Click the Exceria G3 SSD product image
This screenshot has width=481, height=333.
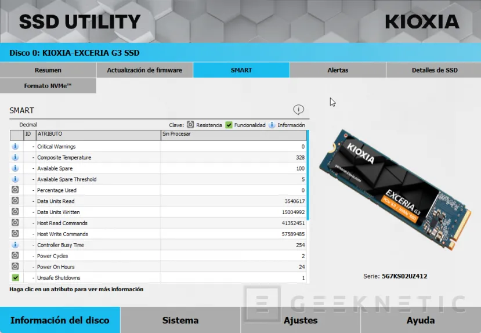click(x=395, y=189)
